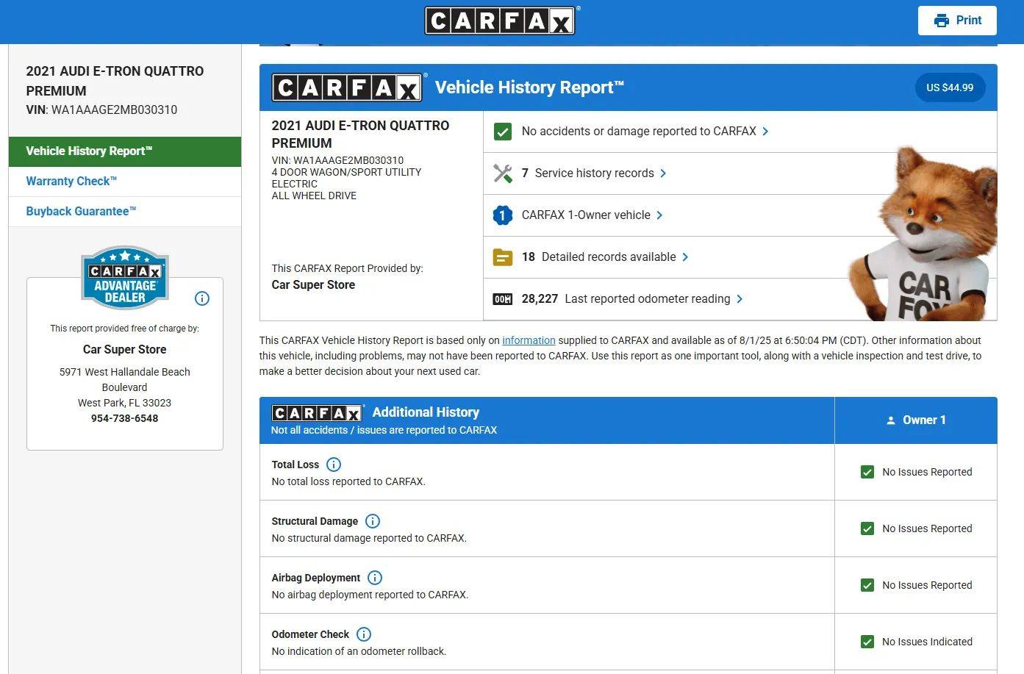
Task: Click the green checkmark next to No accidents
Action: pyautogui.click(x=503, y=132)
